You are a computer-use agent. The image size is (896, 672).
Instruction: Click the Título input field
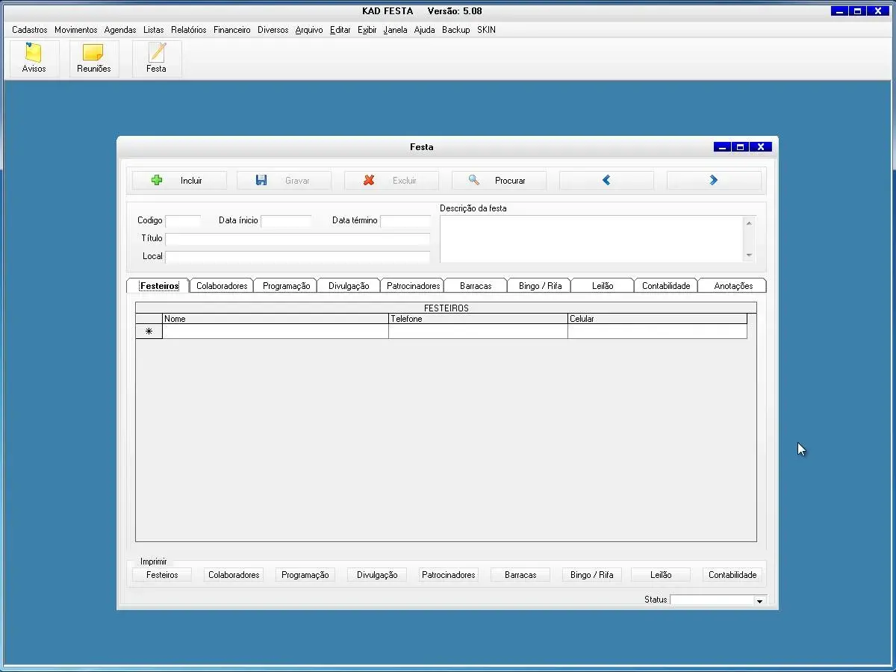coord(298,239)
